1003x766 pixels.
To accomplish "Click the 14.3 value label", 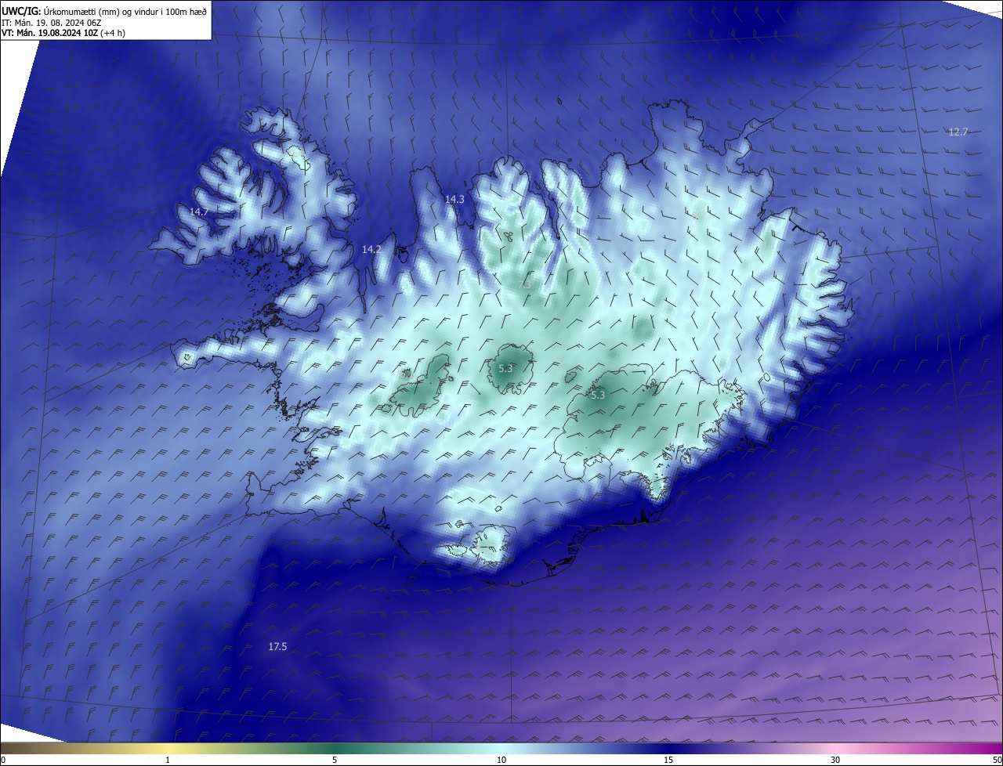I will point(454,200).
